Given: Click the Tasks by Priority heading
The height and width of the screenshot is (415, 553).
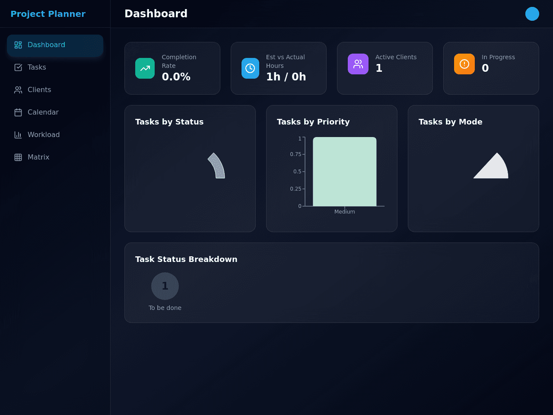Looking at the screenshot, I should click(313, 122).
